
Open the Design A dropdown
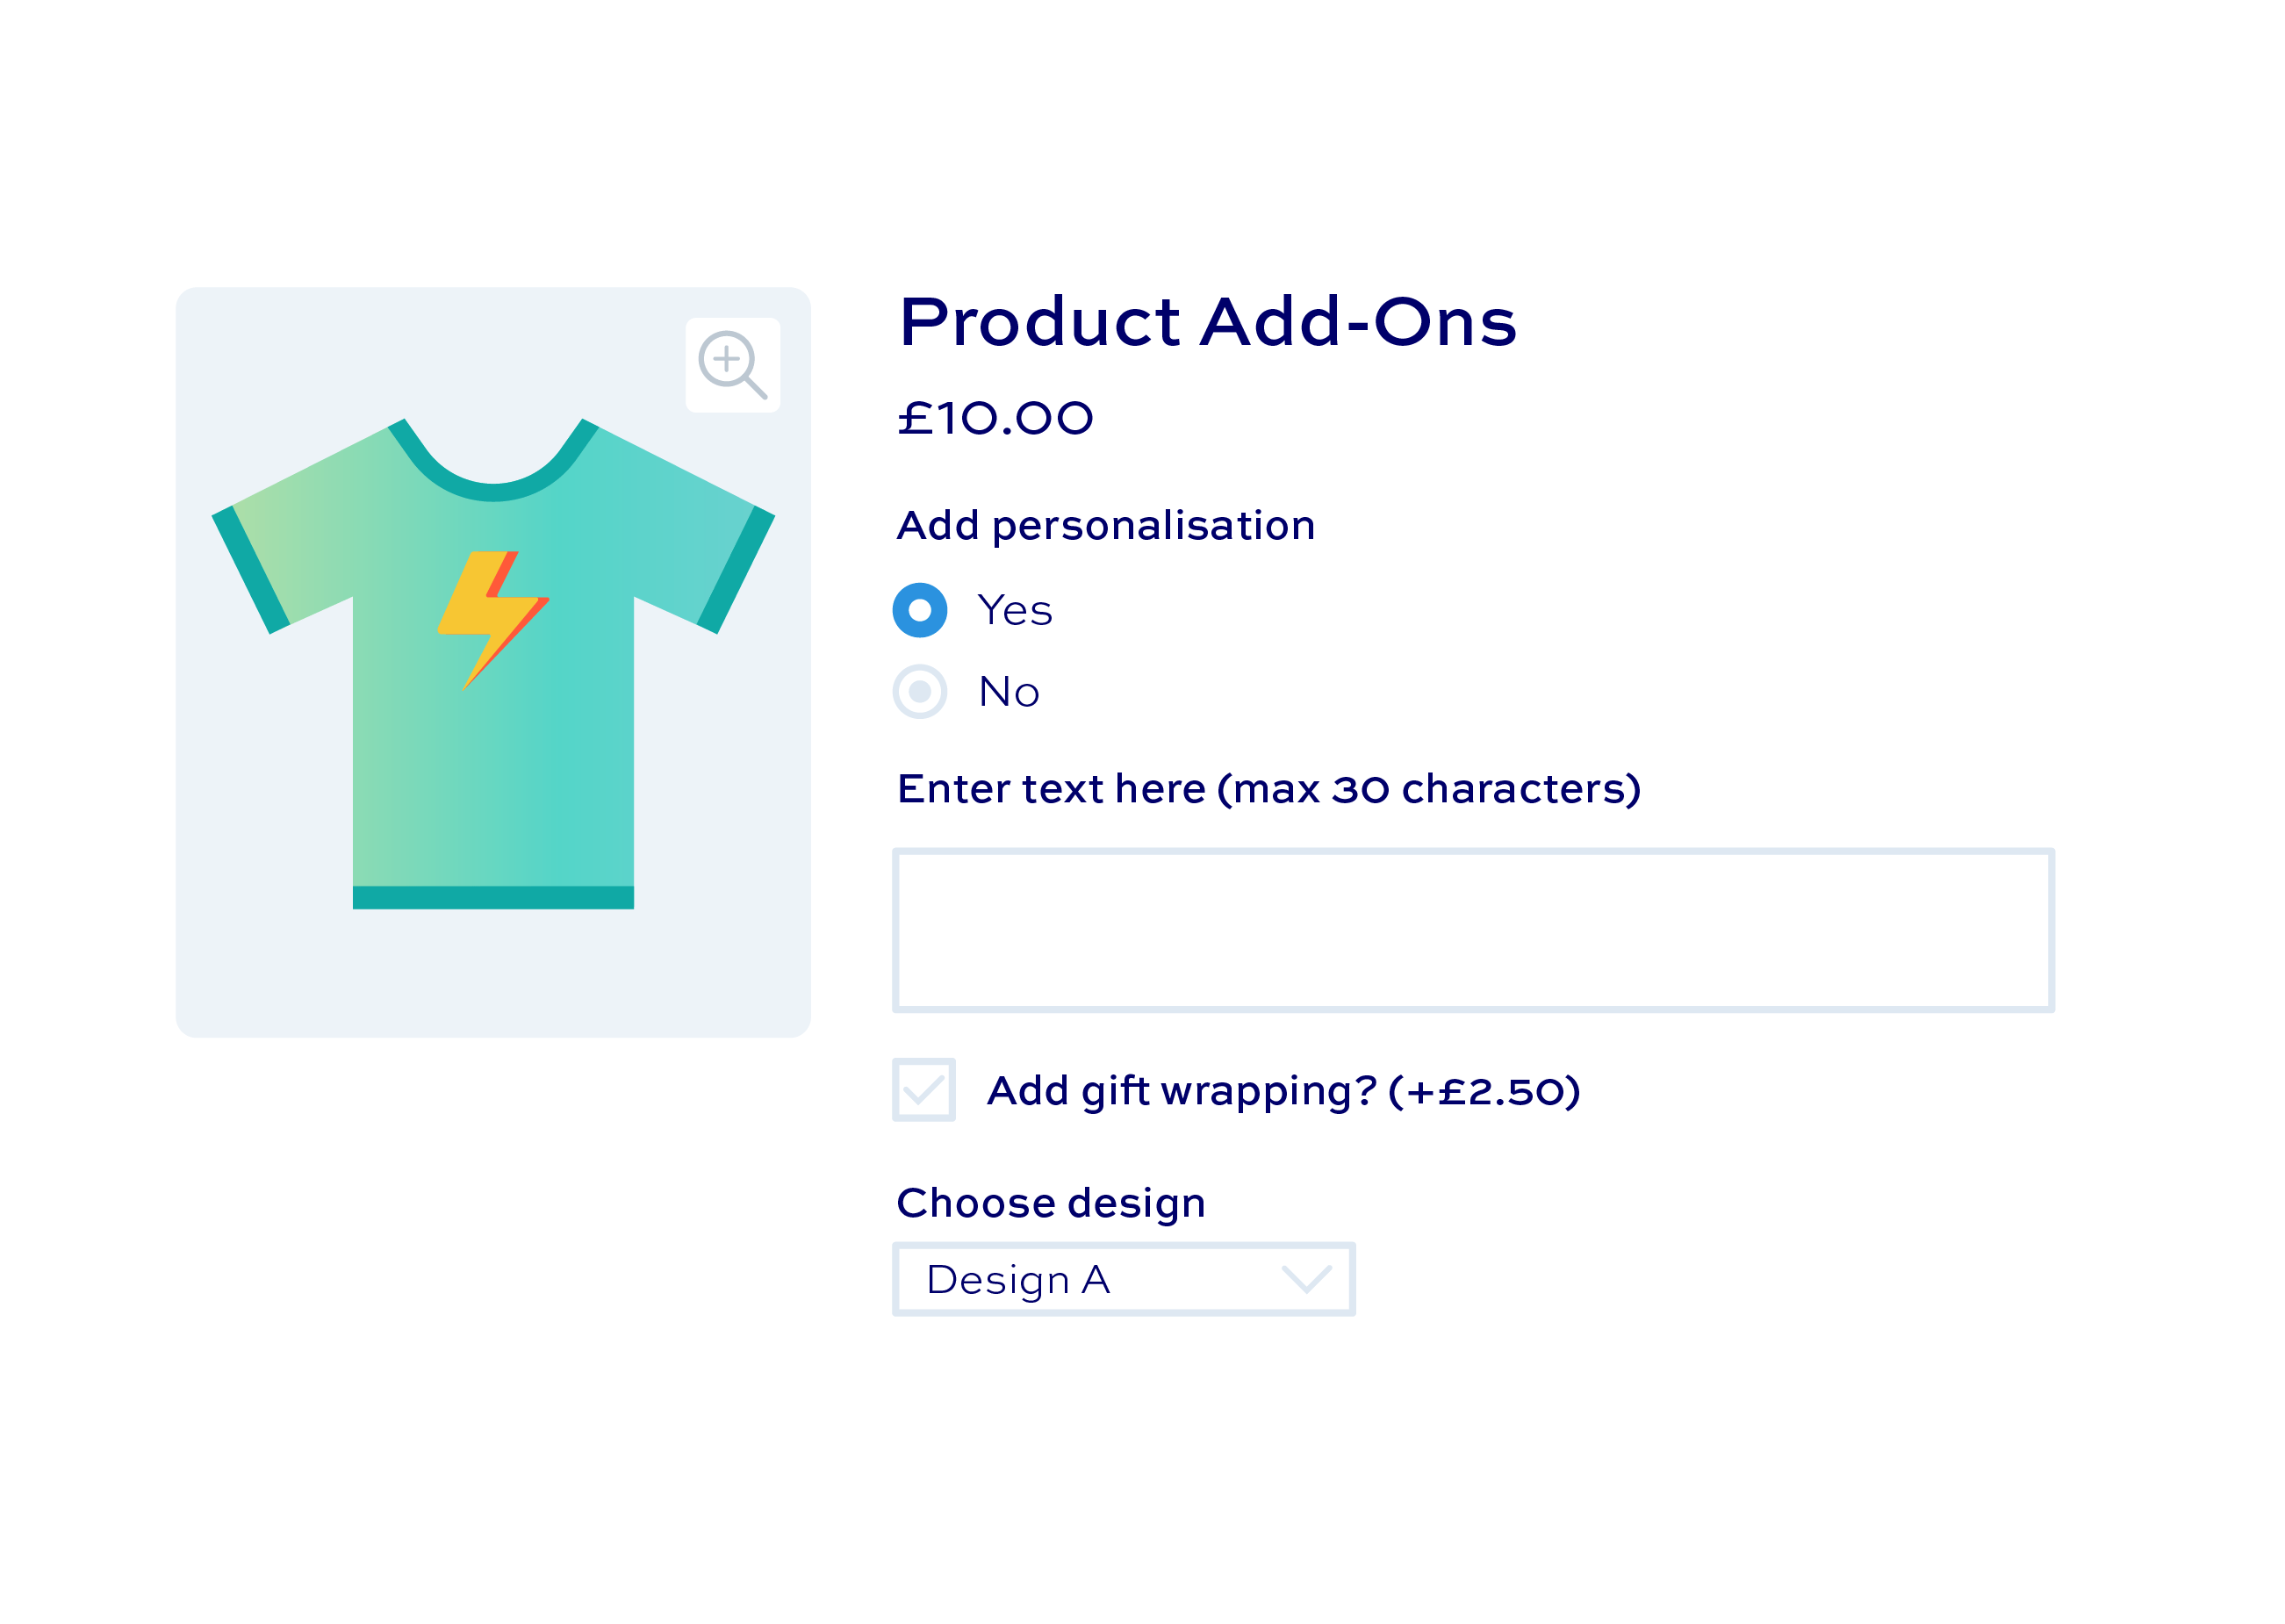click(x=1122, y=1279)
